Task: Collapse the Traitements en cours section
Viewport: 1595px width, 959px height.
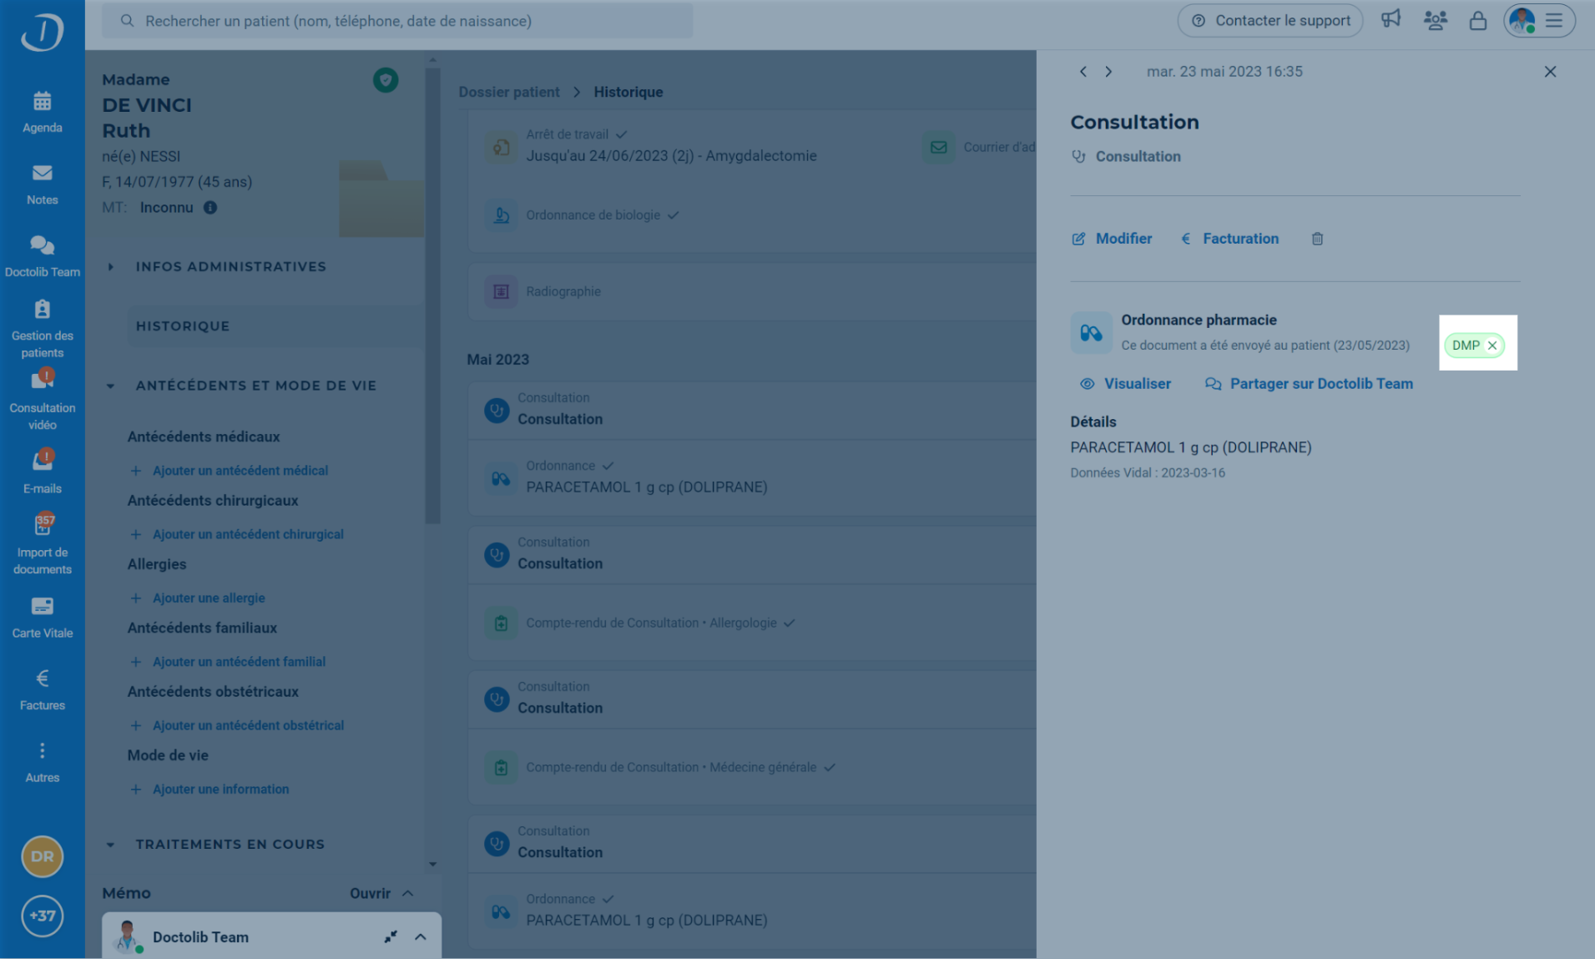Action: 110,845
